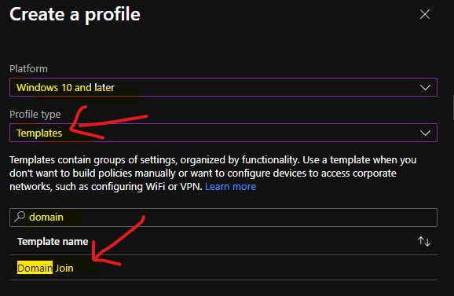Click the magnifier search icon
The image size is (454, 296).
(20, 217)
